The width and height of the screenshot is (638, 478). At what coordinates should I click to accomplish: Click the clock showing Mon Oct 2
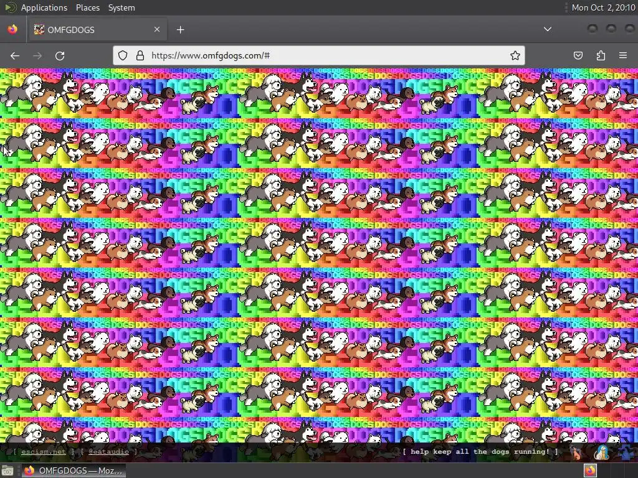pyautogui.click(x=603, y=7)
